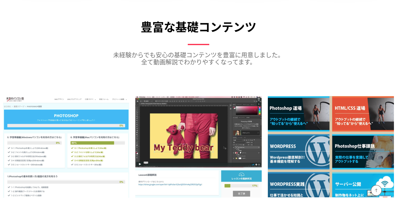Click the 完了済 button
Screen dimensions: 397x205
point(241,194)
